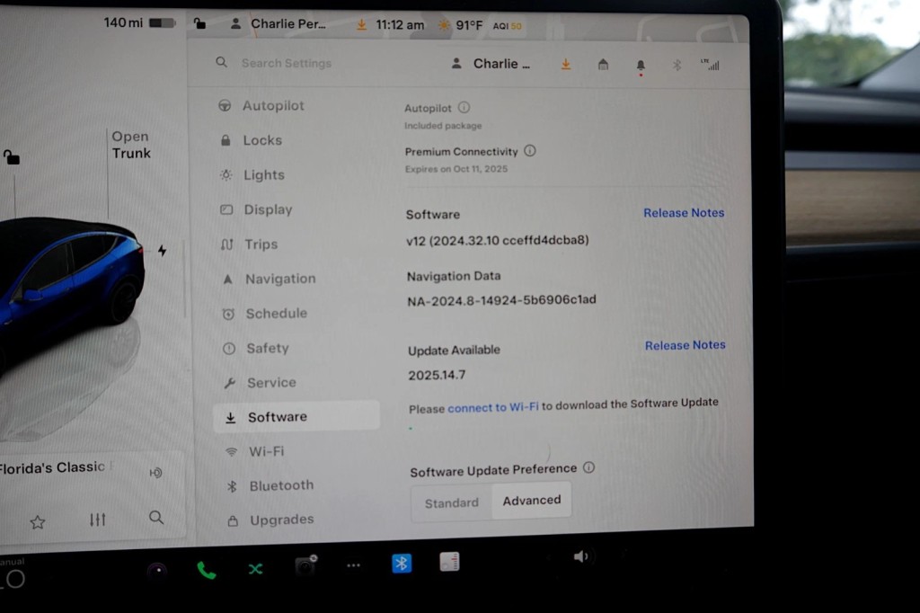Tap the charging bolt icon near car
The height and width of the screenshot is (613, 920).
pos(162,251)
